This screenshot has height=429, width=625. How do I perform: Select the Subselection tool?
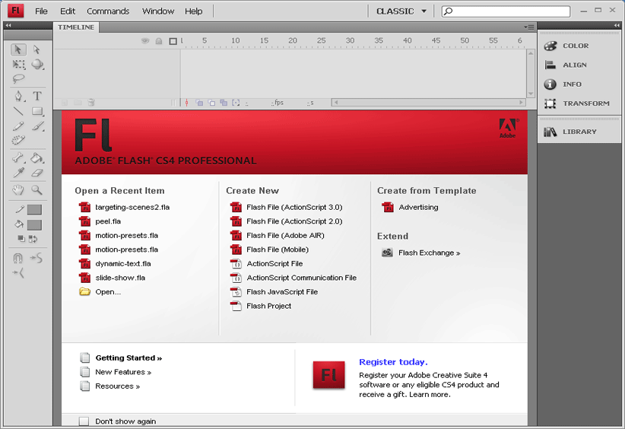point(36,49)
